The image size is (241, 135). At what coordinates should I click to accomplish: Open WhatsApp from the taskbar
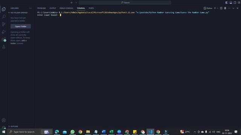[72, 132]
